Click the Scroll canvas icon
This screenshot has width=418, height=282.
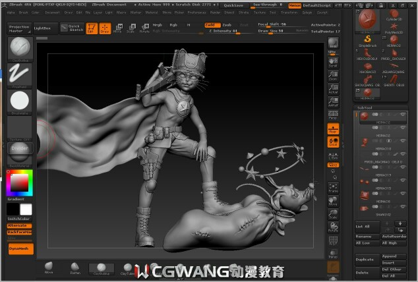pyautogui.click(x=333, y=63)
